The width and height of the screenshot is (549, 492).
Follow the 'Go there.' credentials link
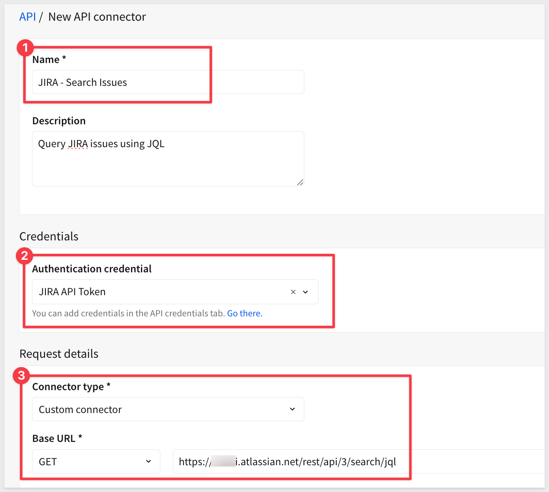coord(245,313)
